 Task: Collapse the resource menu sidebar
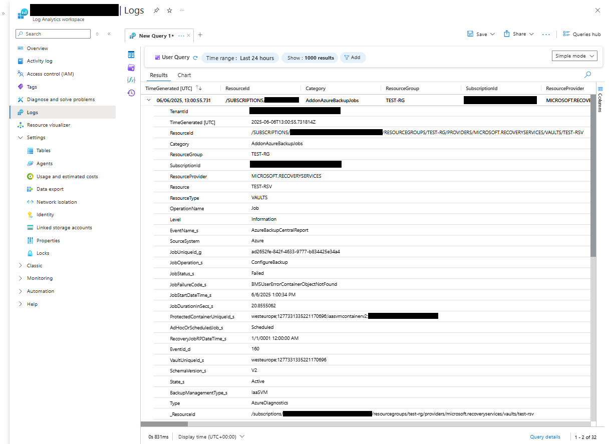(109, 34)
